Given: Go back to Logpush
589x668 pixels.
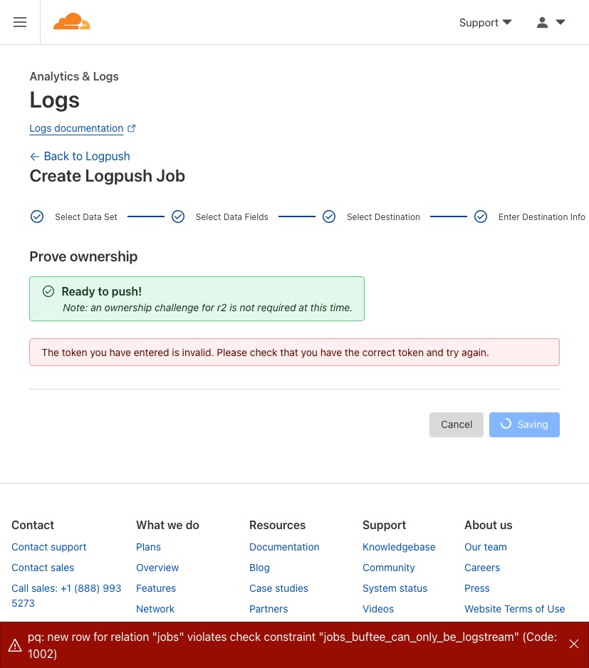Looking at the screenshot, I should pyautogui.click(x=80, y=156).
